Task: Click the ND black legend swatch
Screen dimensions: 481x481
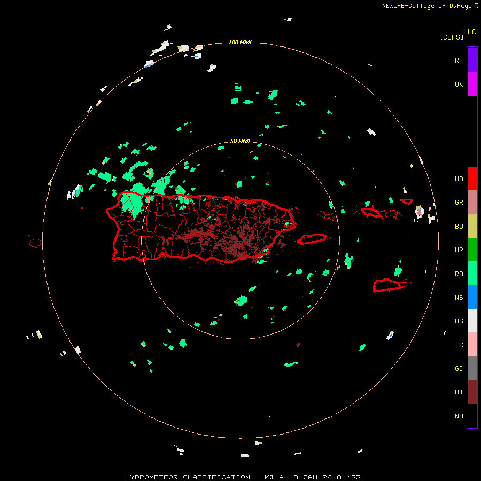Action: (472, 416)
